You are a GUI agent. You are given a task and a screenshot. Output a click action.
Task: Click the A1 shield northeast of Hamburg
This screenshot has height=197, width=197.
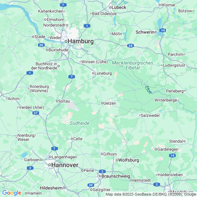click(x=87, y=26)
